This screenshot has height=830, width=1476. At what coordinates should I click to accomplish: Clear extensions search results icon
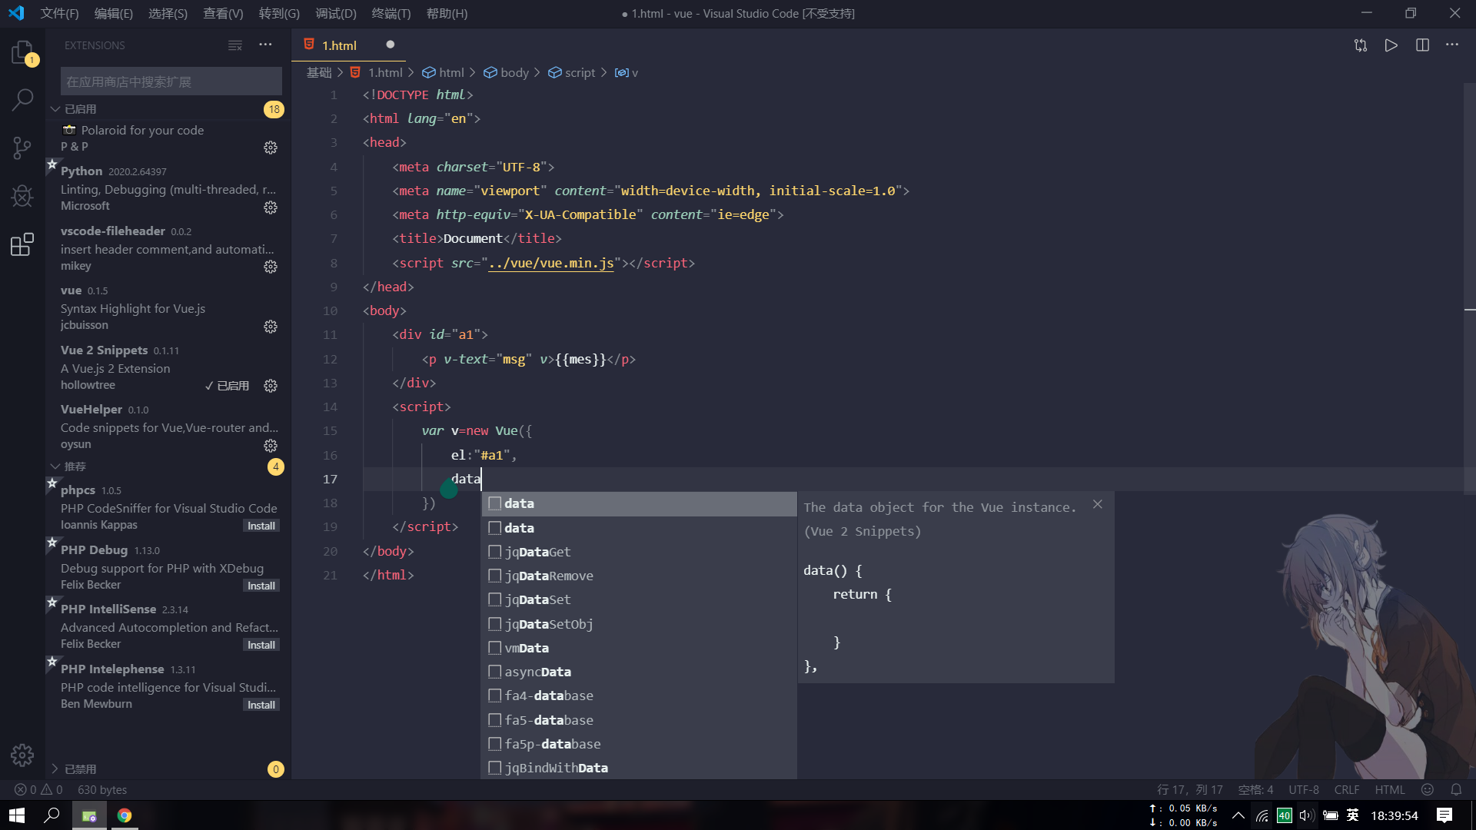click(x=235, y=45)
